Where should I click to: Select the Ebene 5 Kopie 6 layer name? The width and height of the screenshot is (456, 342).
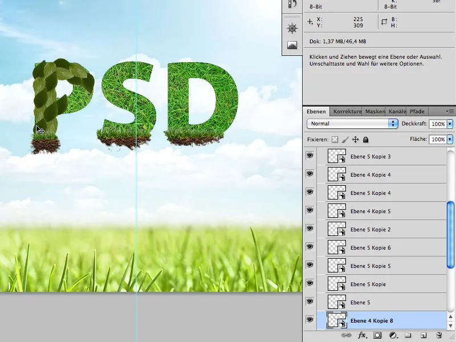[x=370, y=248]
